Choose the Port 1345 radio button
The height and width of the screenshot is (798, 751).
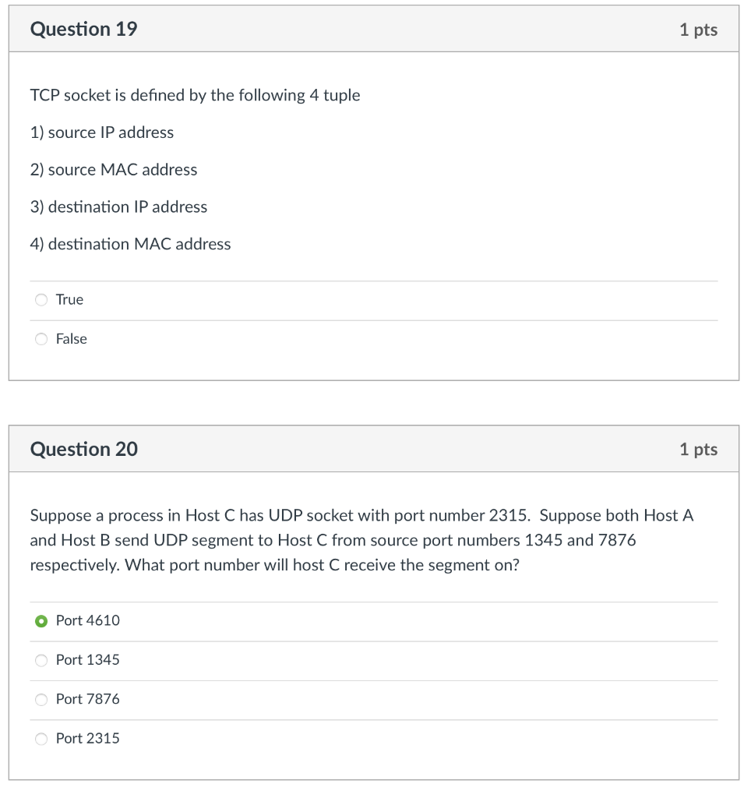pyautogui.click(x=41, y=661)
